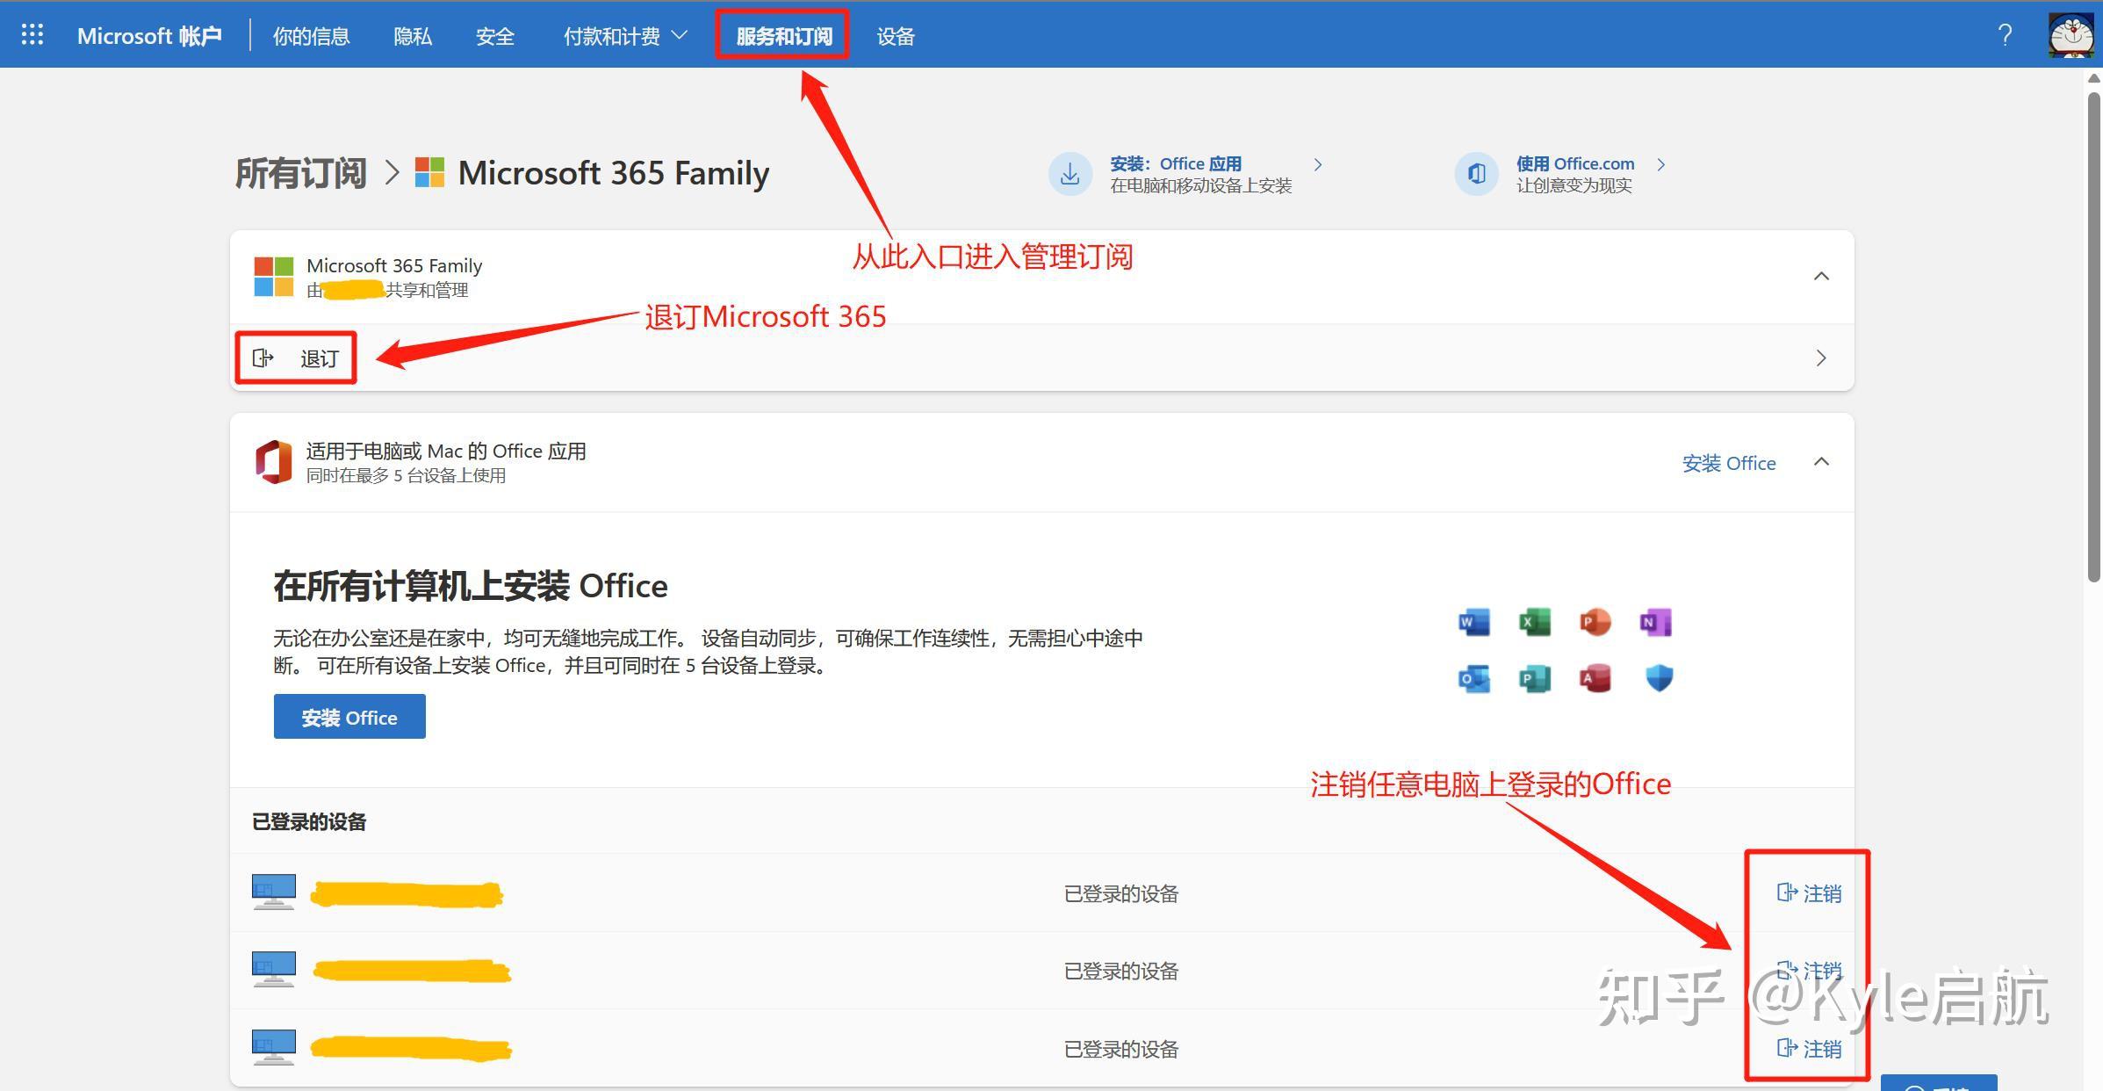The width and height of the screenshot is (2103, 1091).
Task: Click chevron next to 安装 Office 应用
Action: (1317, 164)
